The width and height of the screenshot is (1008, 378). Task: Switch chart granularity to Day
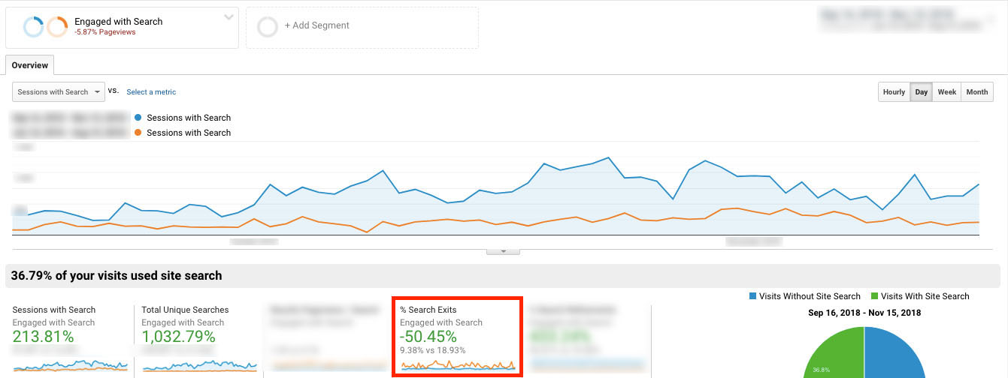point(922,92)
